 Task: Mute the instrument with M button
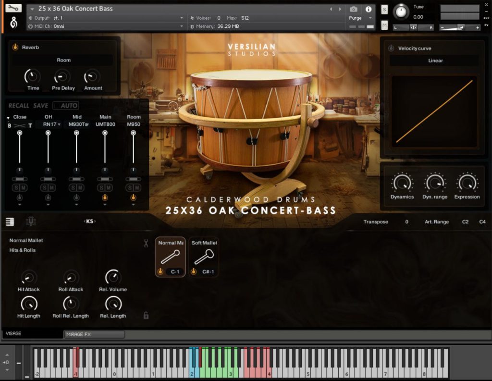pyautogui.click(x=384, y=25)
